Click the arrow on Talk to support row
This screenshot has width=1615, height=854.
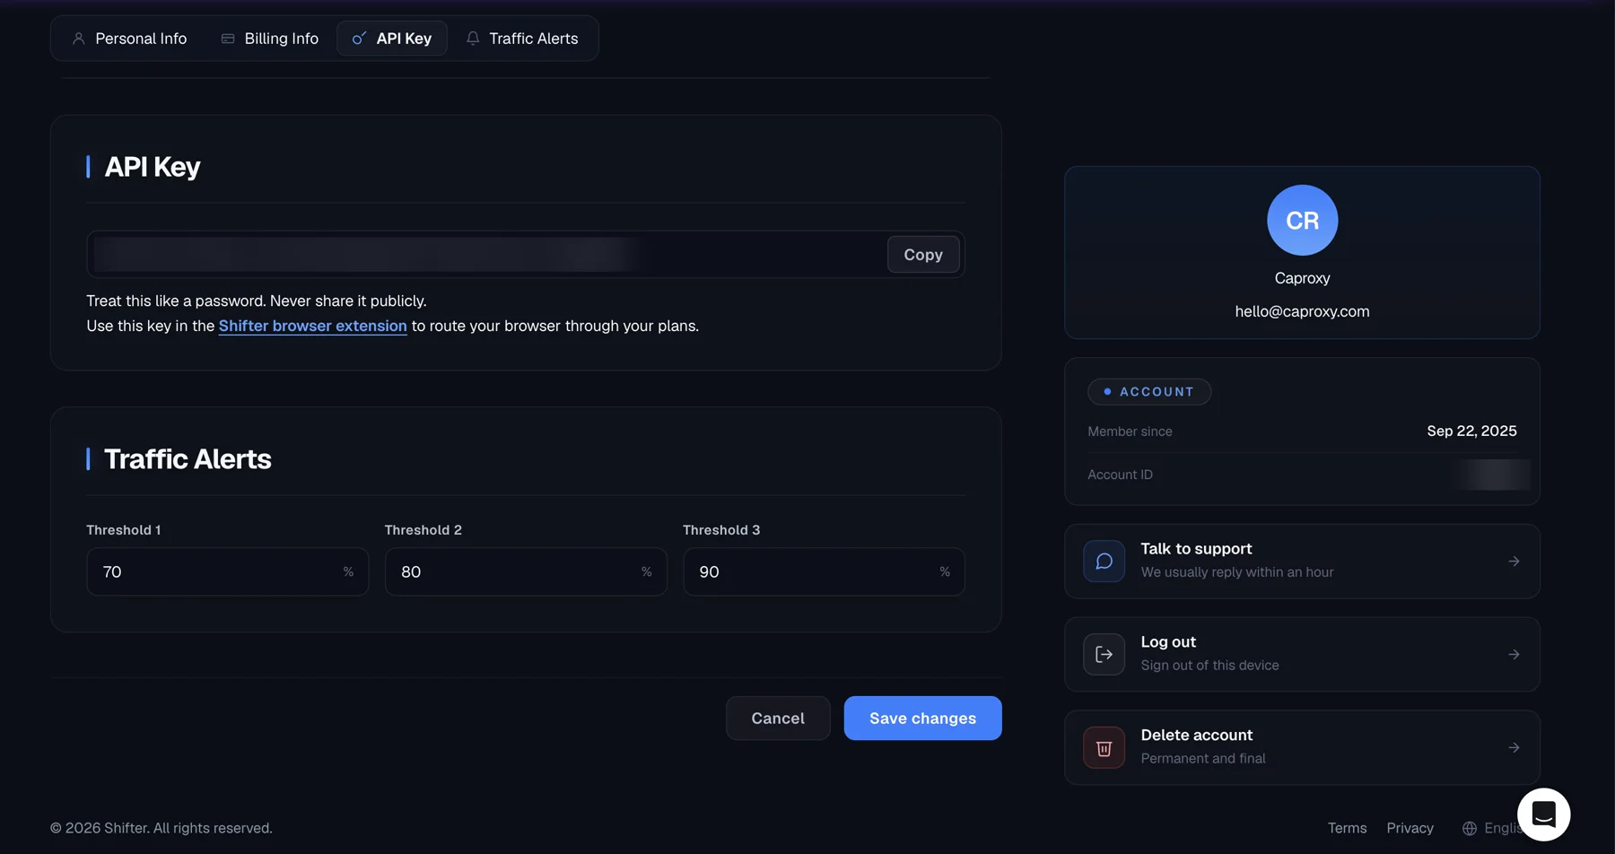click(1514, 562)
